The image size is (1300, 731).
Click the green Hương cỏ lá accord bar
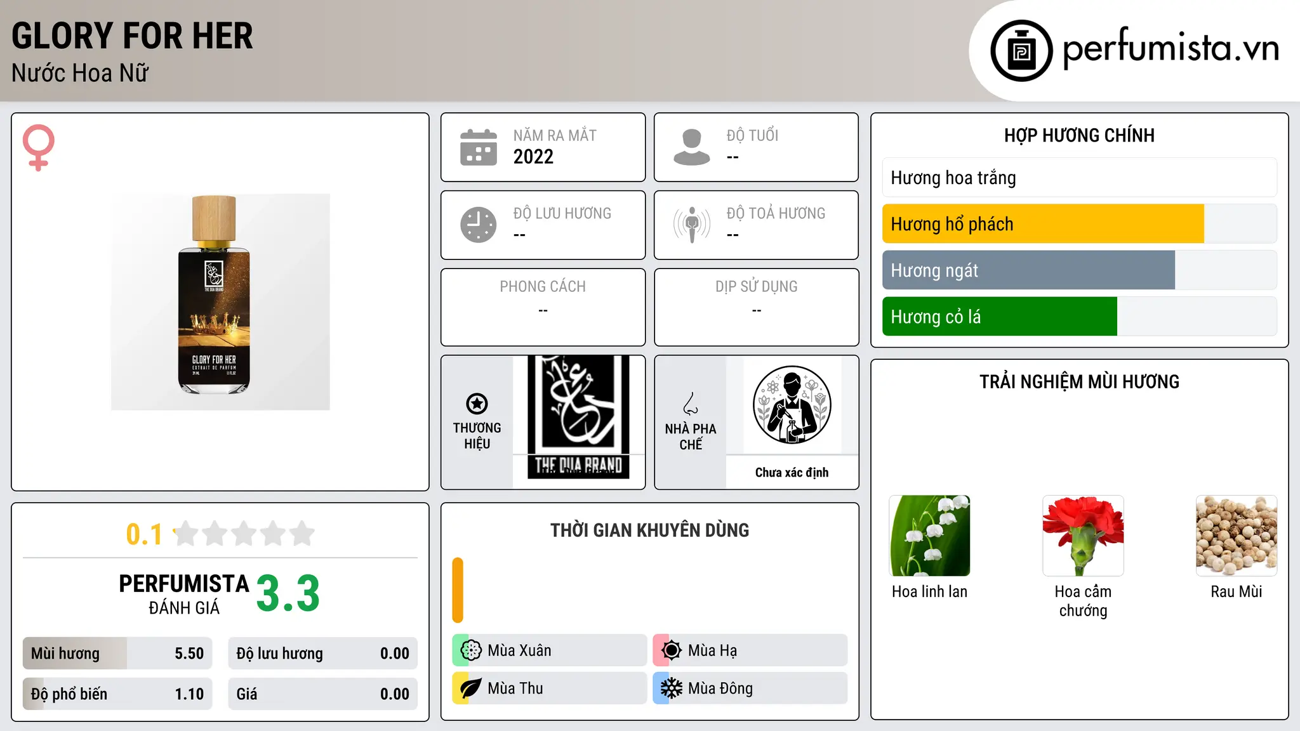(1080, 317)
